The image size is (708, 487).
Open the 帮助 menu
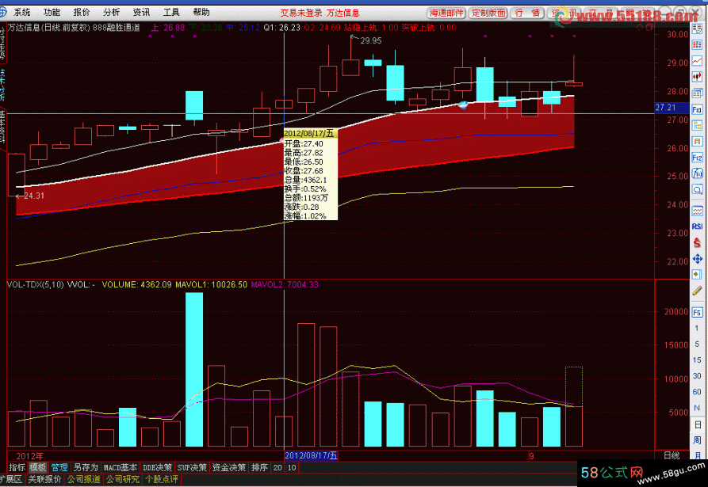pos(201,12)
